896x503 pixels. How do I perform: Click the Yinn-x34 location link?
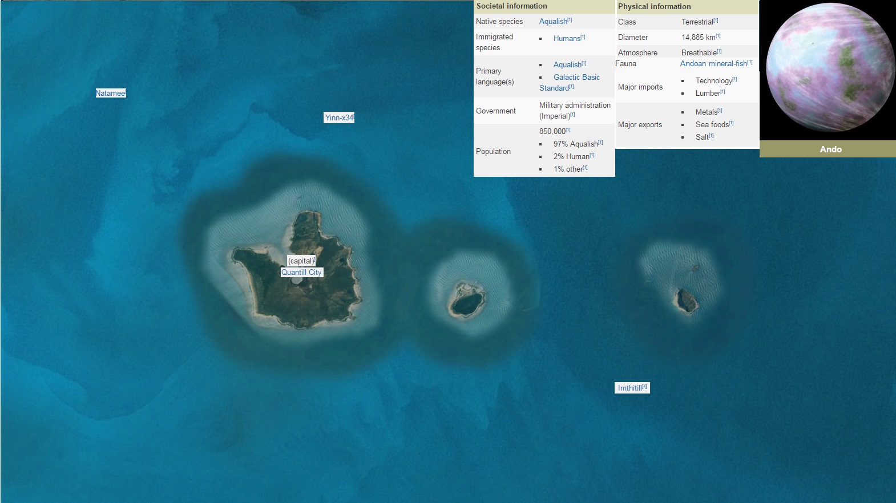338,117
